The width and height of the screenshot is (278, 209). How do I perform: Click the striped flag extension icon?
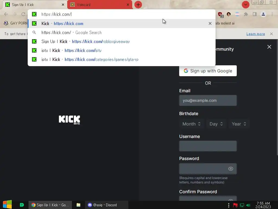pyautogui.click(x=237, y=14)
